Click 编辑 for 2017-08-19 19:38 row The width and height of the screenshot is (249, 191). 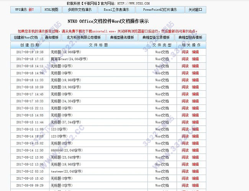click(195, 52)
